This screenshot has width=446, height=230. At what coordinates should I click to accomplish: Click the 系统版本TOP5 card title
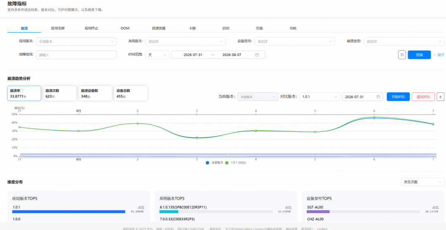[x=172, y=199]
